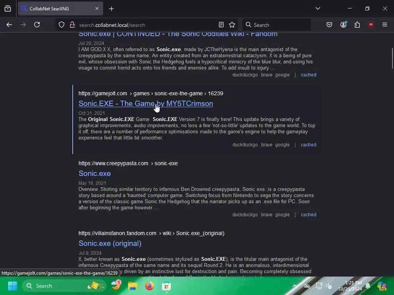The height and width of the screenshot is (295, 394).
Task: Click the page vertical scrollbar thumb
Action: click(392, 58)
